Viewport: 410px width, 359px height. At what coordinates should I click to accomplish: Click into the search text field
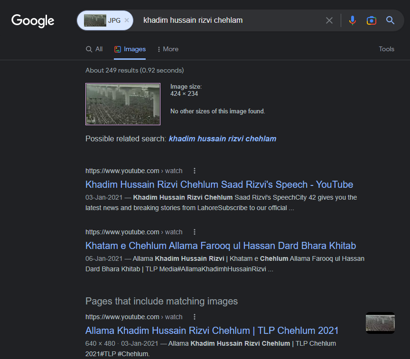tap(230, 20)
